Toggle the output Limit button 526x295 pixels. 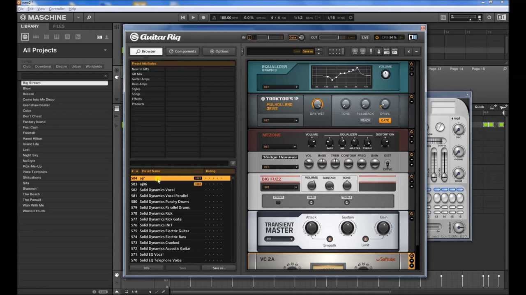351,37
